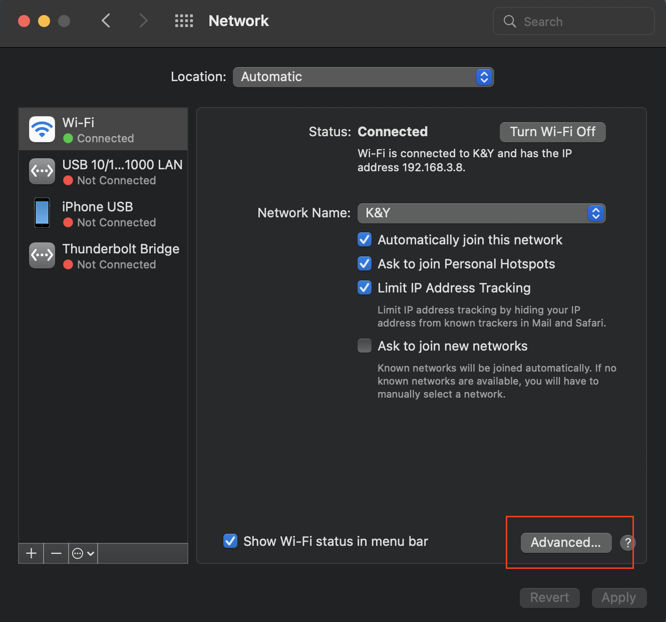Click the add network service plus button
Image resolution: width=666 pixels, height=622 pixels.
(x=31, y=553)
